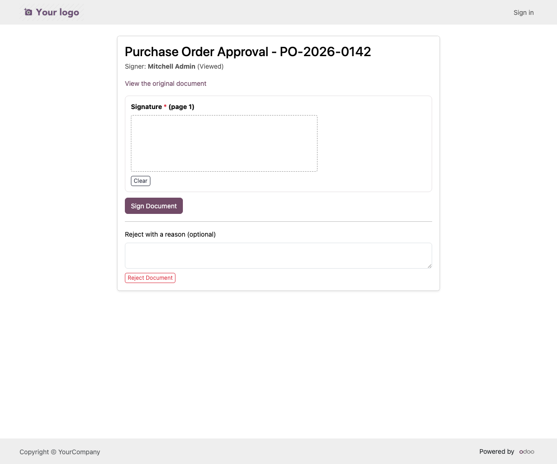Submit with the Sign Document button
The image size is (557, 464).
[x=154, y=206]
